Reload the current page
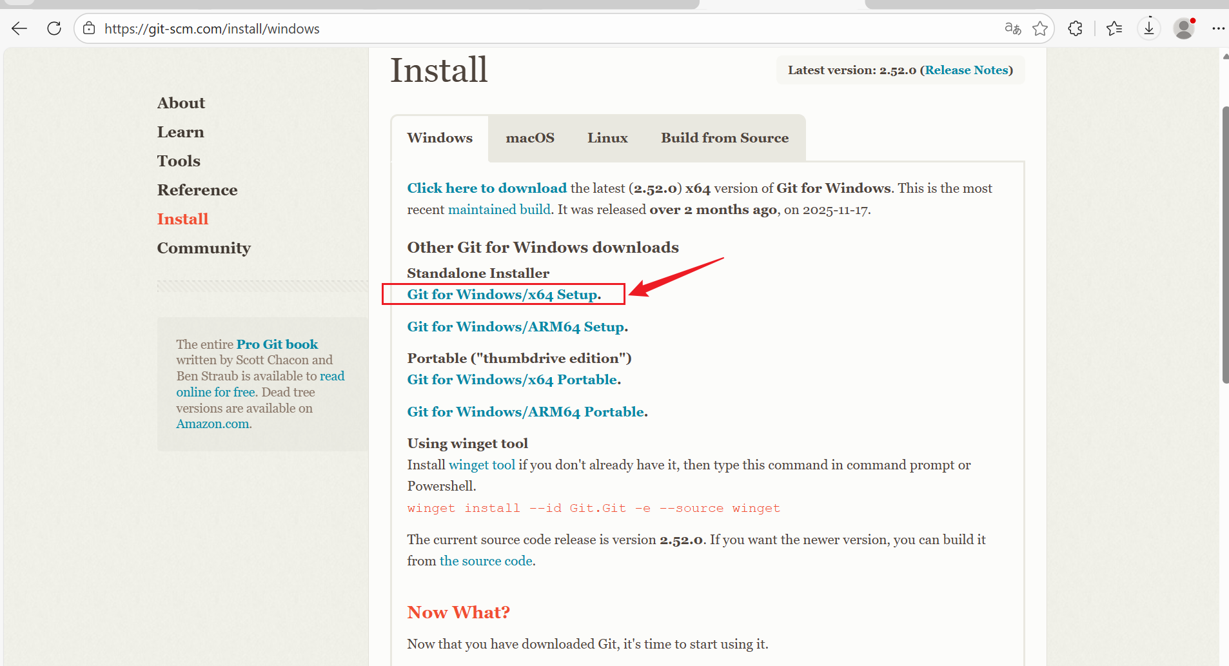This screenshot has height=666, width=1229. (x=54, y=28)
